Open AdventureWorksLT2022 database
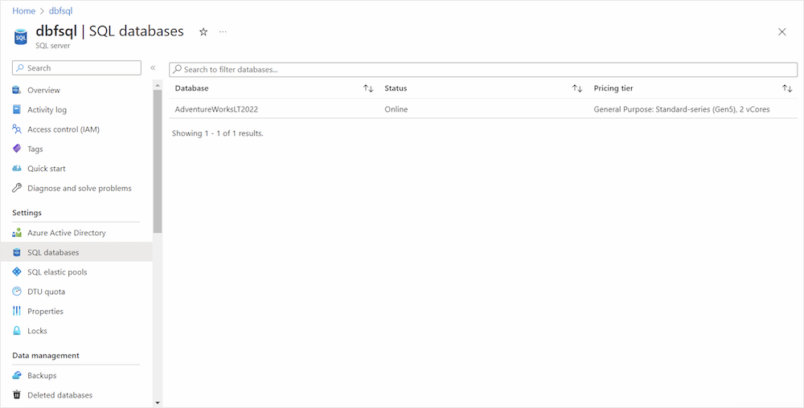804x408 pixels. 215,109
